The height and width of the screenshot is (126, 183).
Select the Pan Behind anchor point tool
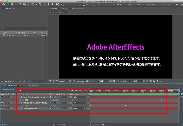pyautogui.click(x=28, y=4)
